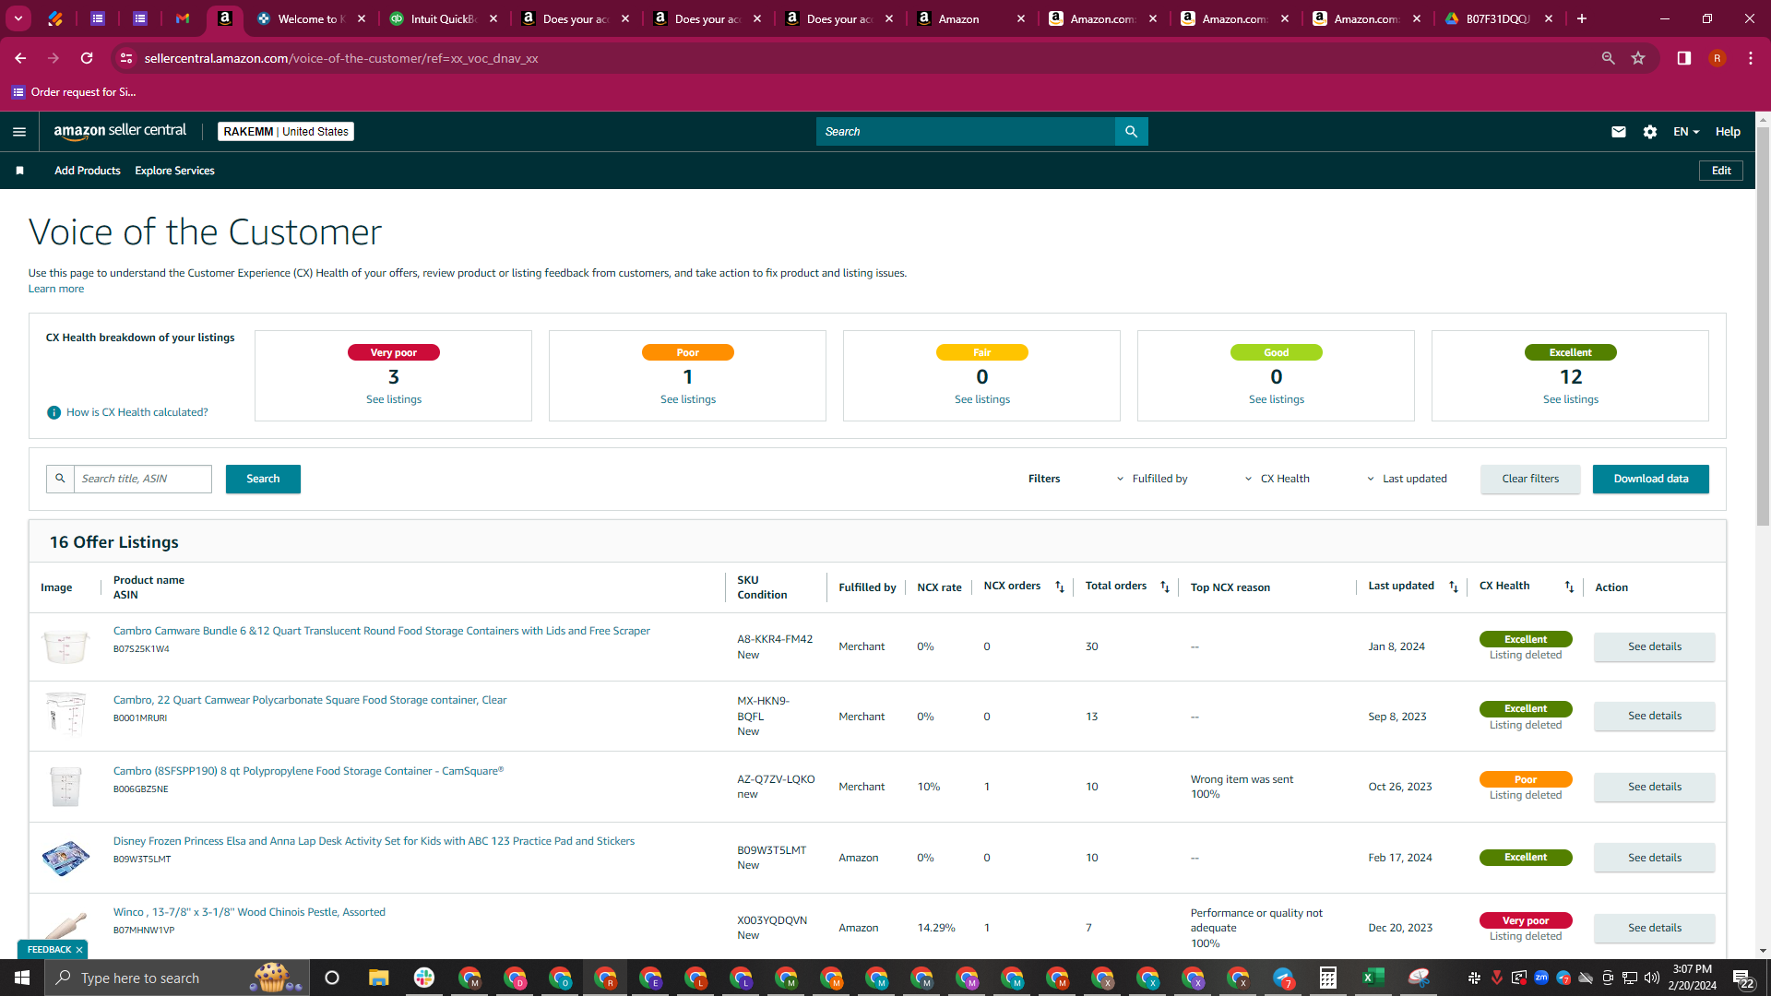The height and width of the screenshot is (996, 1771).
Task: Expand the Fulfilled by filter dropdown
Action: coord(1152,479)
